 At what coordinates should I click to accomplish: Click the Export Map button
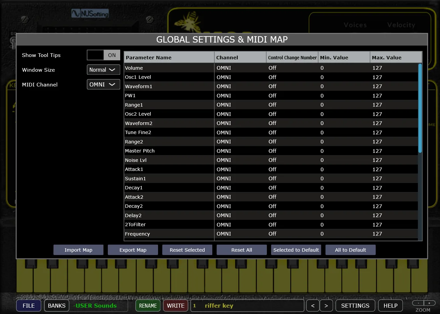pyautogui.click(x=133, y=250)
